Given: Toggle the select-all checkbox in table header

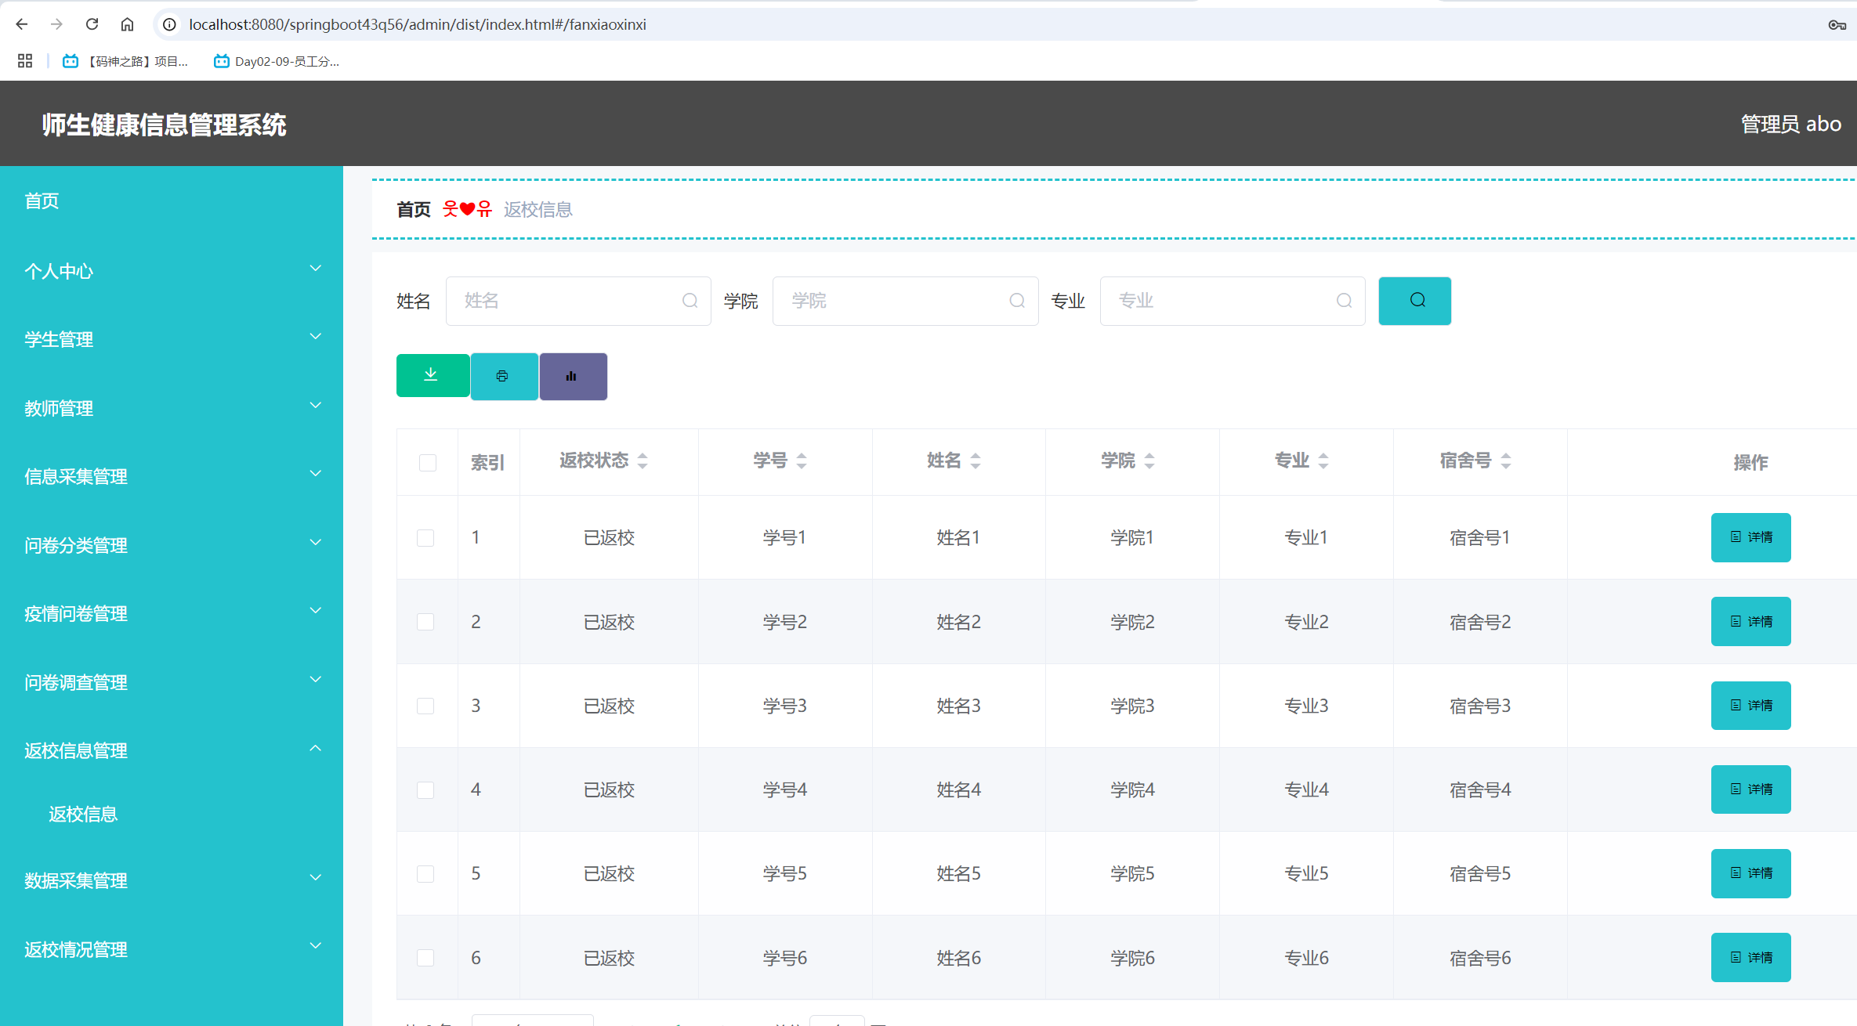Looking at the screenshot, I should tap(427, 462).
